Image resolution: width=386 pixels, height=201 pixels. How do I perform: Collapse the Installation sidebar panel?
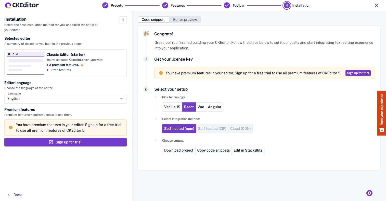[123, 20]
